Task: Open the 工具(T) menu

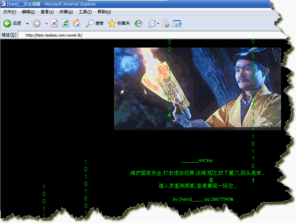Action: coord(85,12)
